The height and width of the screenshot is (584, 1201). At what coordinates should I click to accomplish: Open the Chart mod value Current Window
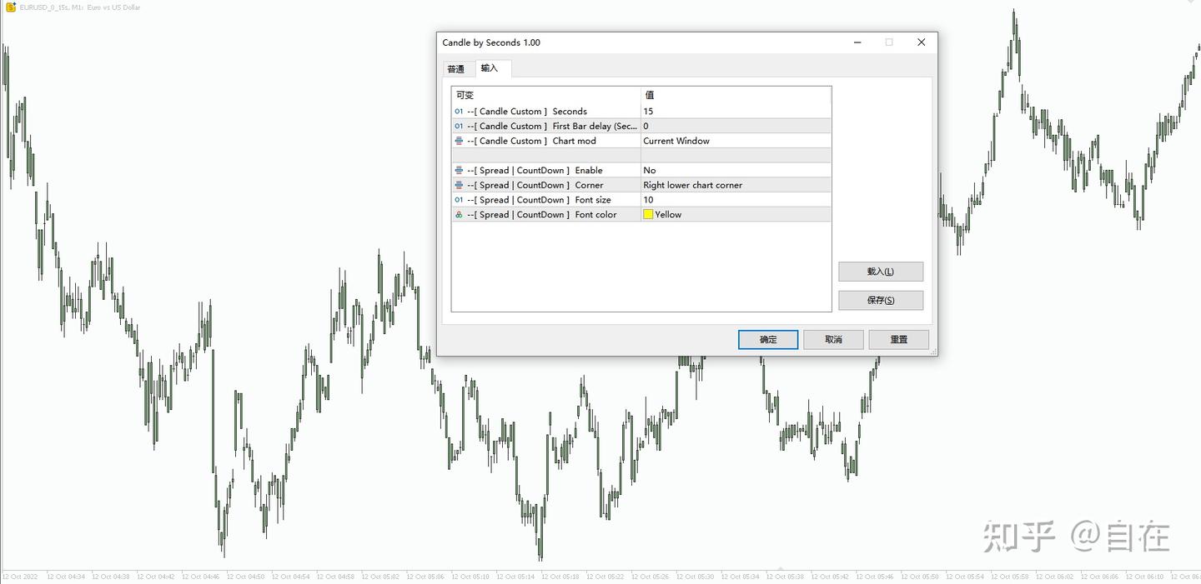(x=736, y=141)
